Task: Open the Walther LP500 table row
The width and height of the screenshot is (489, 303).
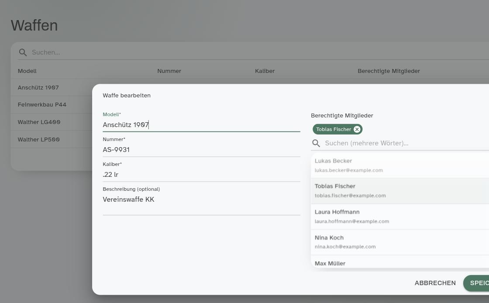Action: tap(52, 140)
